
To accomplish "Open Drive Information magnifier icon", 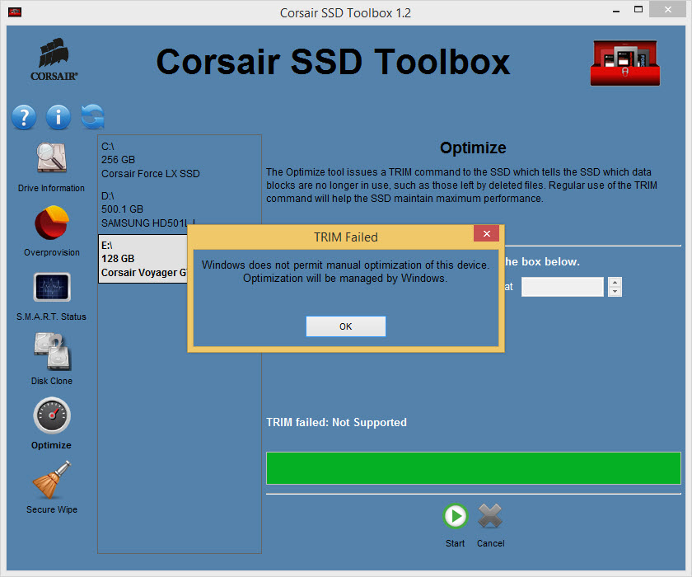I will 51,157.
